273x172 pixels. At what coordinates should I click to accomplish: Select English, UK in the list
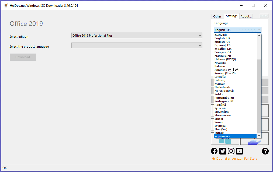(235, 38)
